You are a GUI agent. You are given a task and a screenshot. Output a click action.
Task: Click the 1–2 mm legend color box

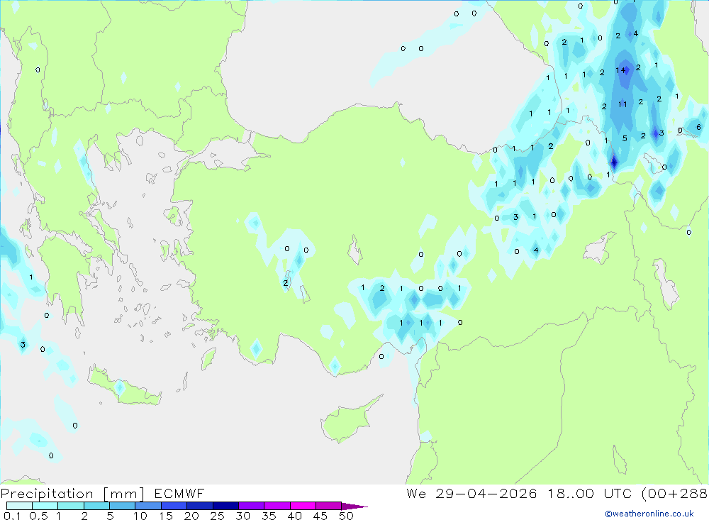tap(71, 506)
